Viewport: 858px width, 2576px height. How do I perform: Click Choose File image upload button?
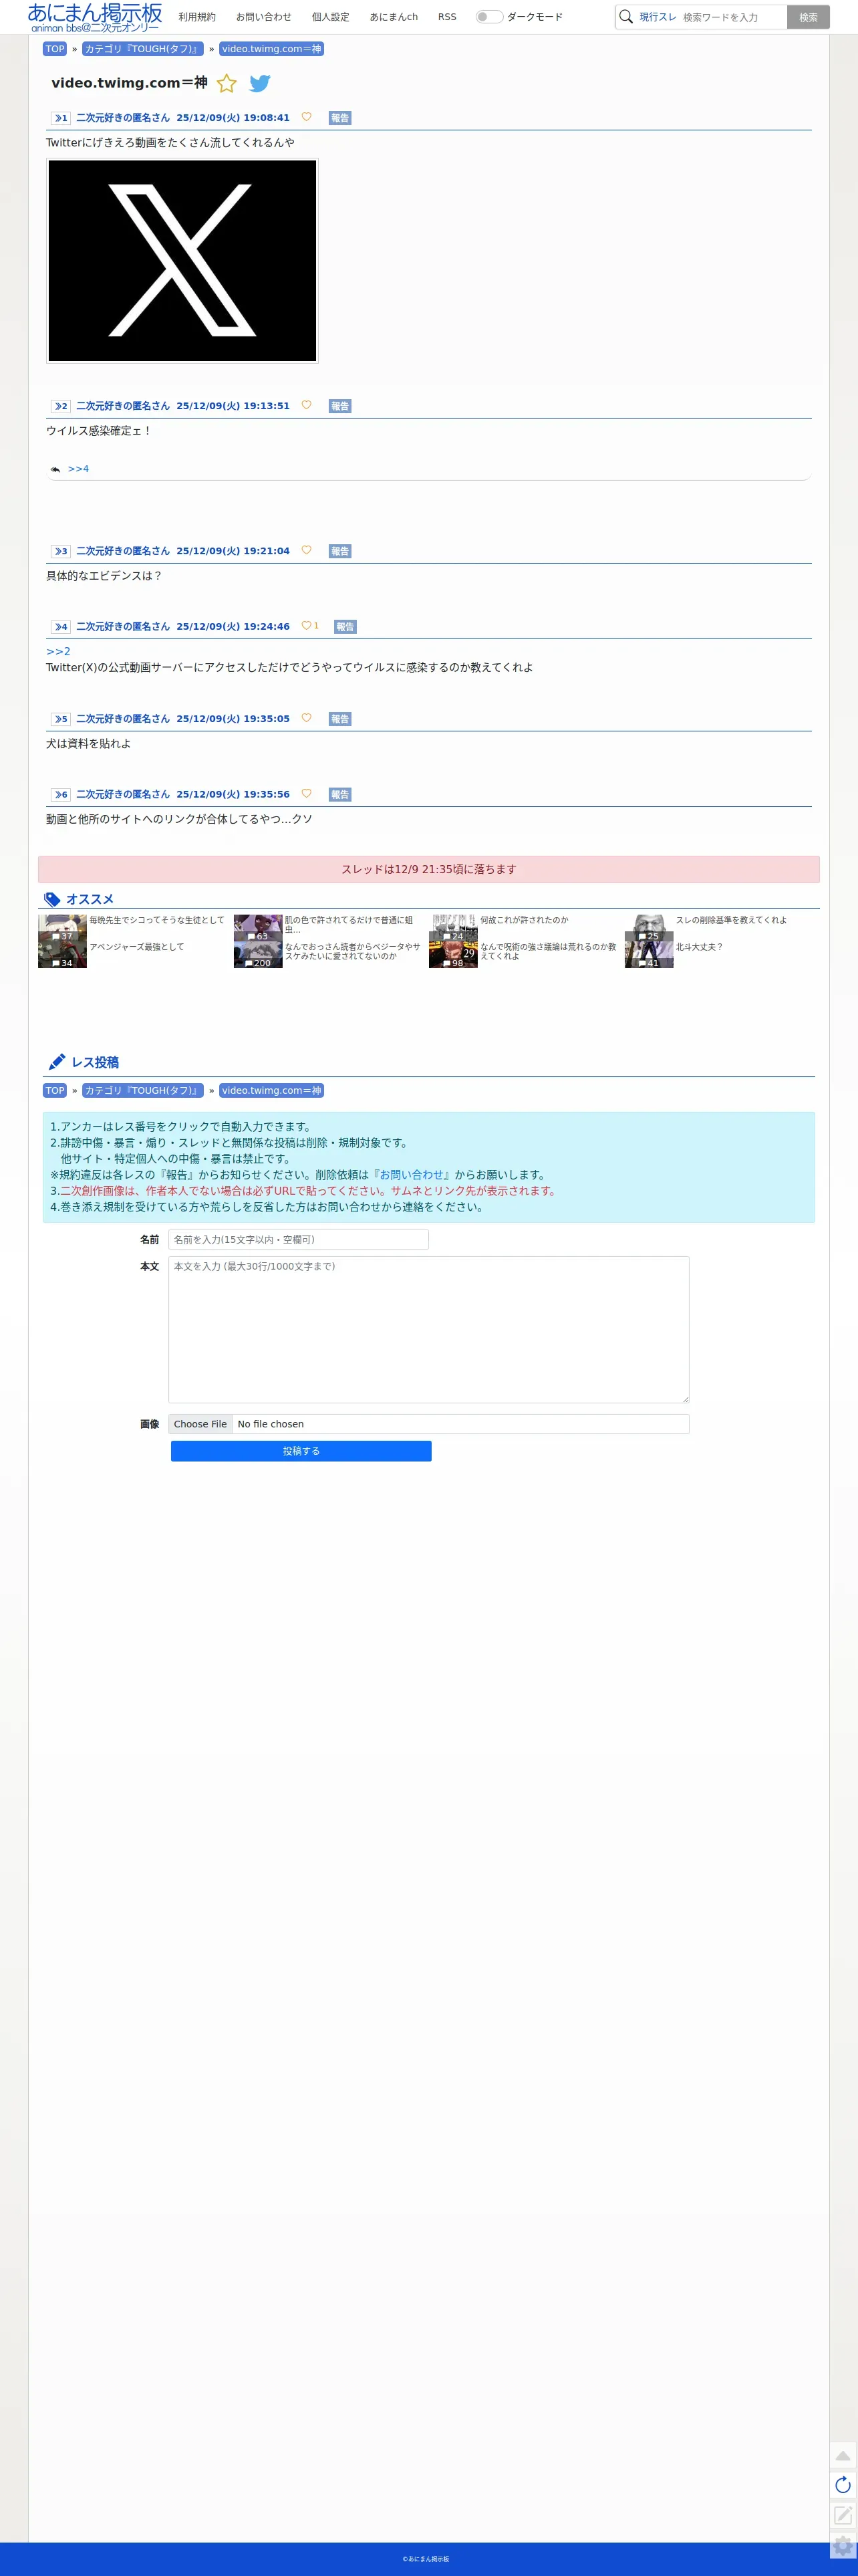click(200, 1424)
